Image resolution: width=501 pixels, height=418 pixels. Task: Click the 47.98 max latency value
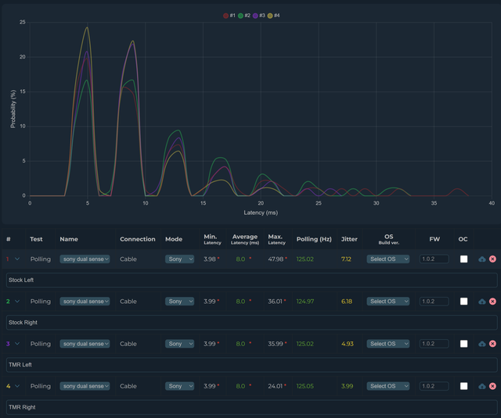click(x=276, y=259)
